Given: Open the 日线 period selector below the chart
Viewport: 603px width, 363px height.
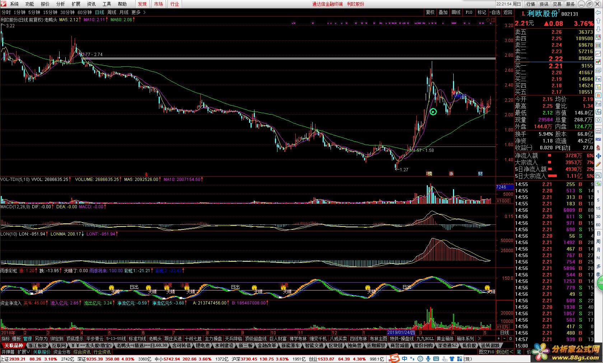Looking at the screenshot, I should point(504,333).
